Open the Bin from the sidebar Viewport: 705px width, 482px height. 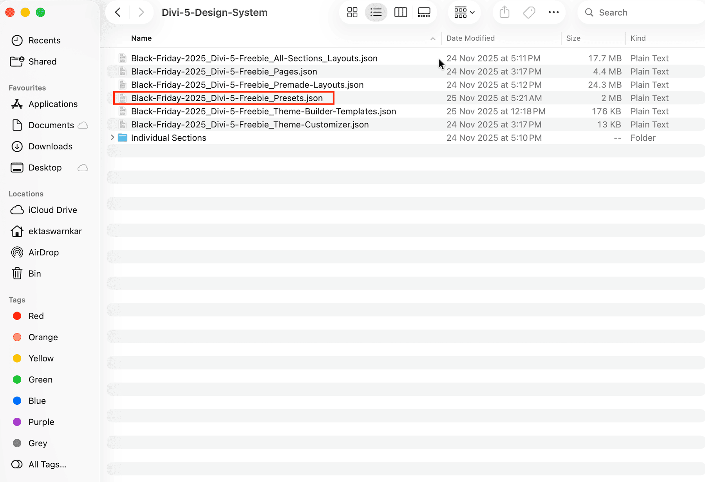pyautogui.click(x=35, y=273)
